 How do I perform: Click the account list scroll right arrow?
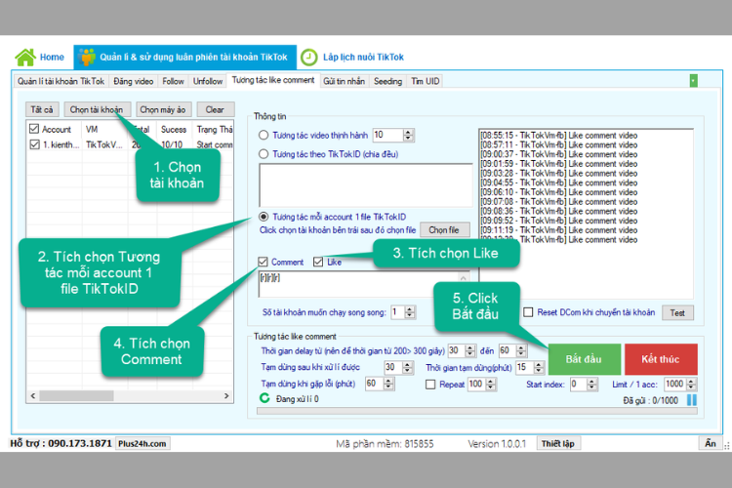click(226, 395)
